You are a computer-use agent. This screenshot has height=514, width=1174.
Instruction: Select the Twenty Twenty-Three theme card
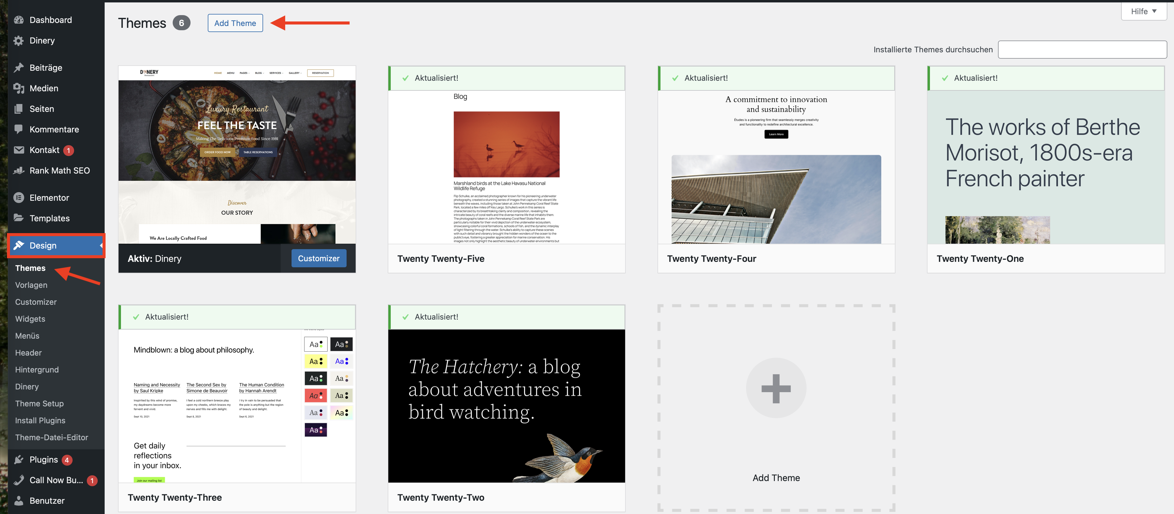[237, 408]
